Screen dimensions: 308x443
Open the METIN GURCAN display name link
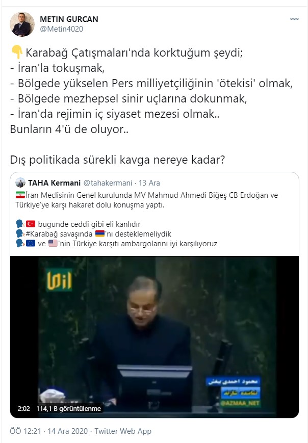coord(69,19)
